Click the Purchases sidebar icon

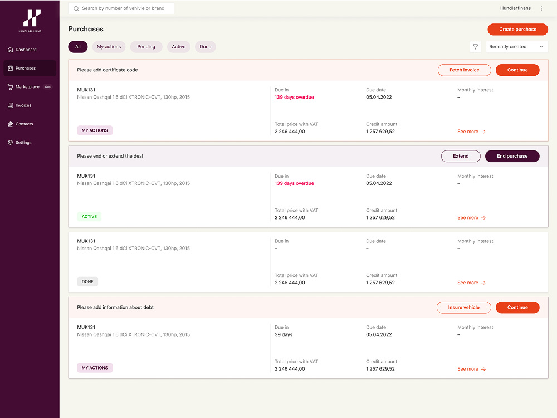[x=10, y=68]
